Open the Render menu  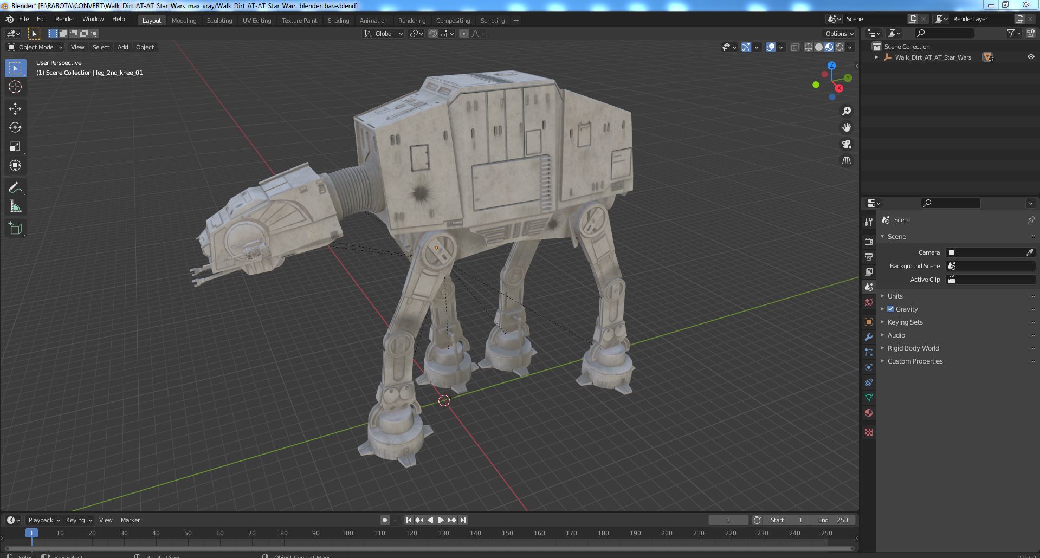tap(64, 19)
